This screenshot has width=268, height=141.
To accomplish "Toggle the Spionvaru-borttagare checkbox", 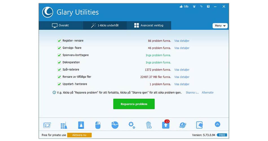I will click(59, 55).
